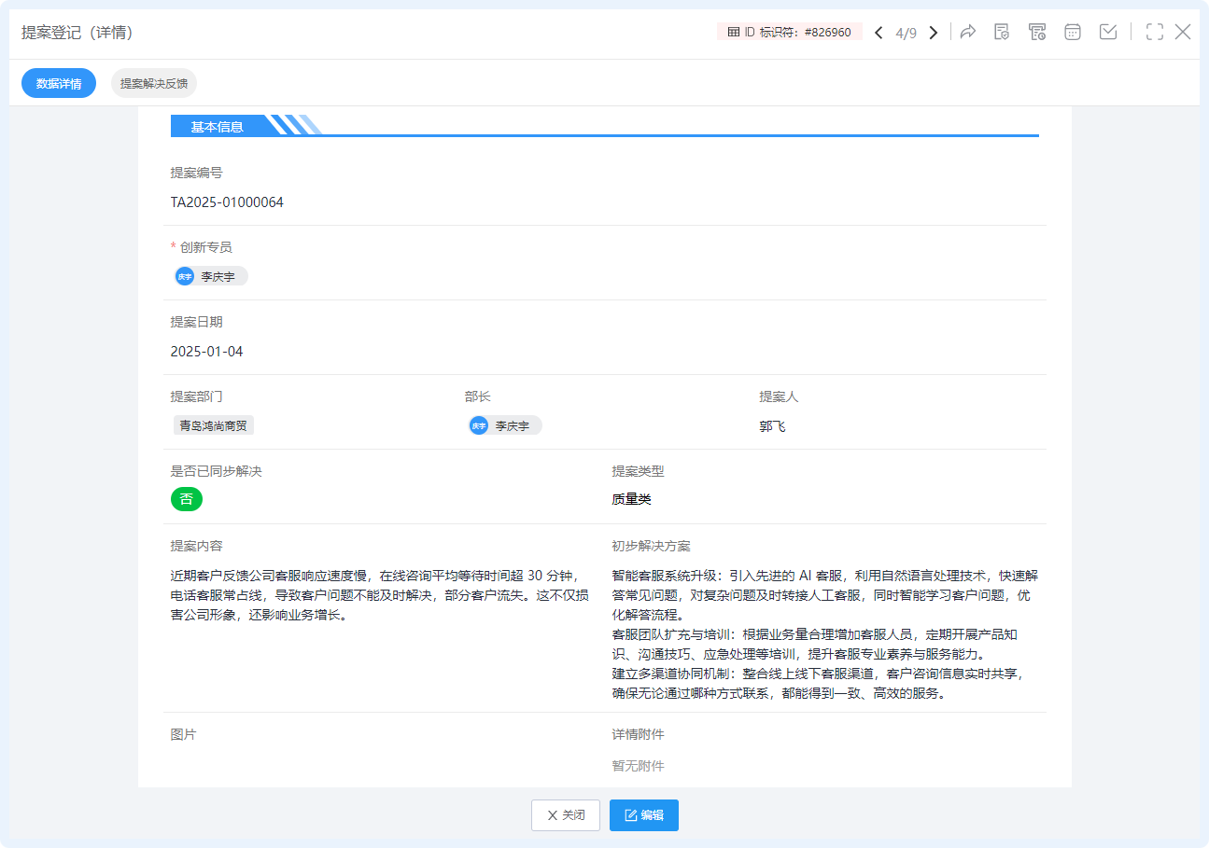The width and height of the screenshot is (1209, 848).
Task: Go to the previous record arrow
Action: (879, 33)
